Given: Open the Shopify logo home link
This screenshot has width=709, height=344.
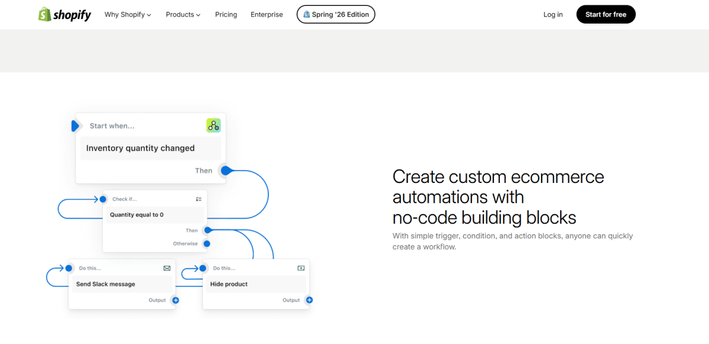Looking at the screenshot, I should click(x=65, y=15).
